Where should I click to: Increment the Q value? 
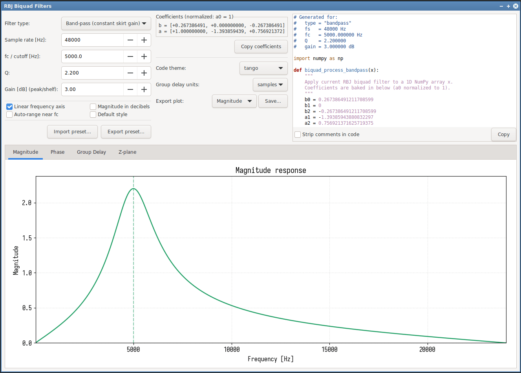pos(144,73)
